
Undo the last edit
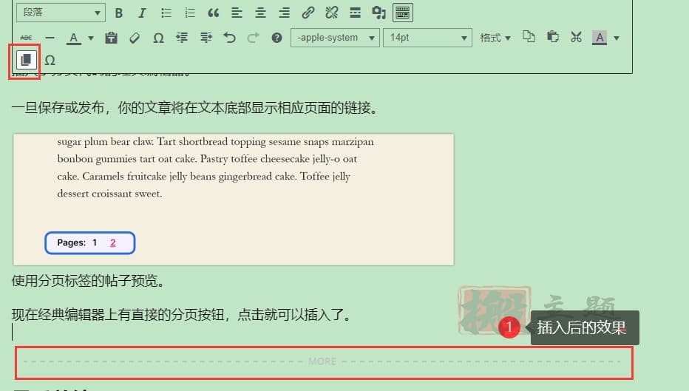tap(229, 38)
